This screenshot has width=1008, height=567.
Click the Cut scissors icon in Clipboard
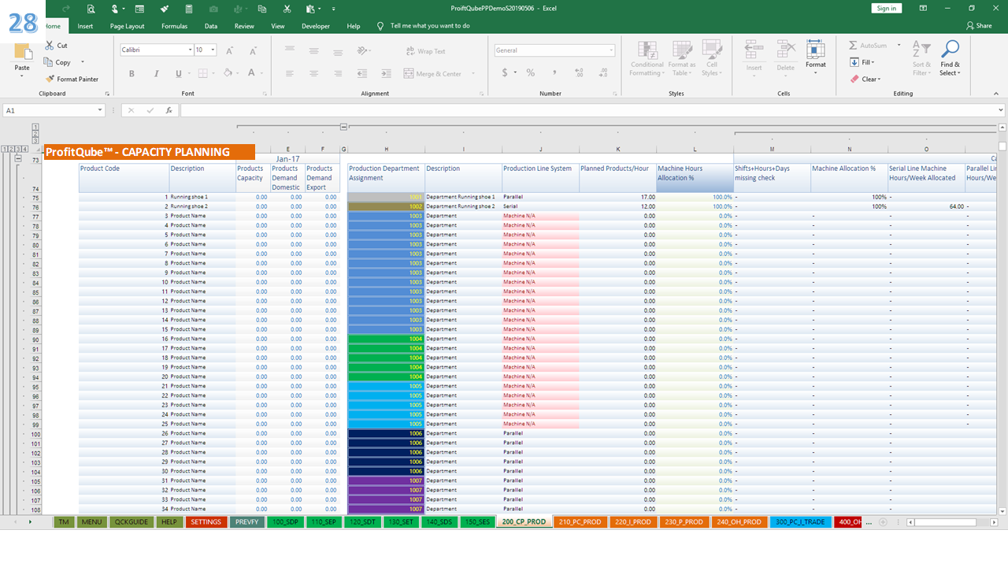tap(50, 46)
